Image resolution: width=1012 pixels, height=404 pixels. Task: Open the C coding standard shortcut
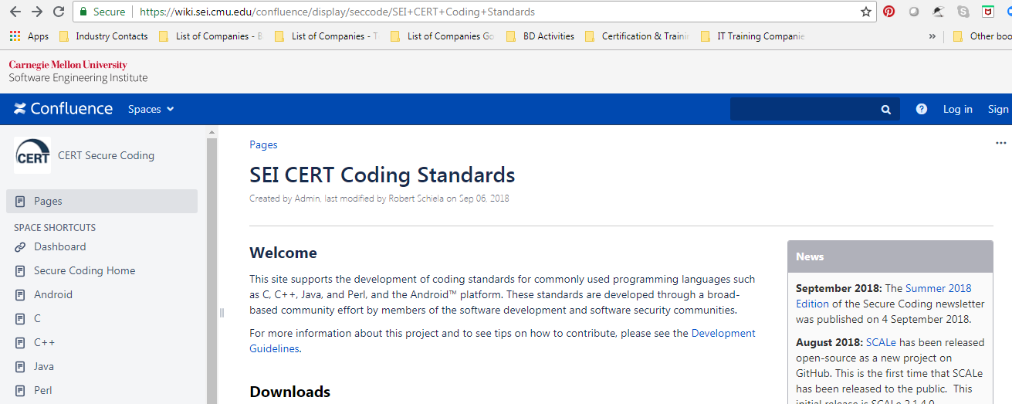[x=37, y=318]
